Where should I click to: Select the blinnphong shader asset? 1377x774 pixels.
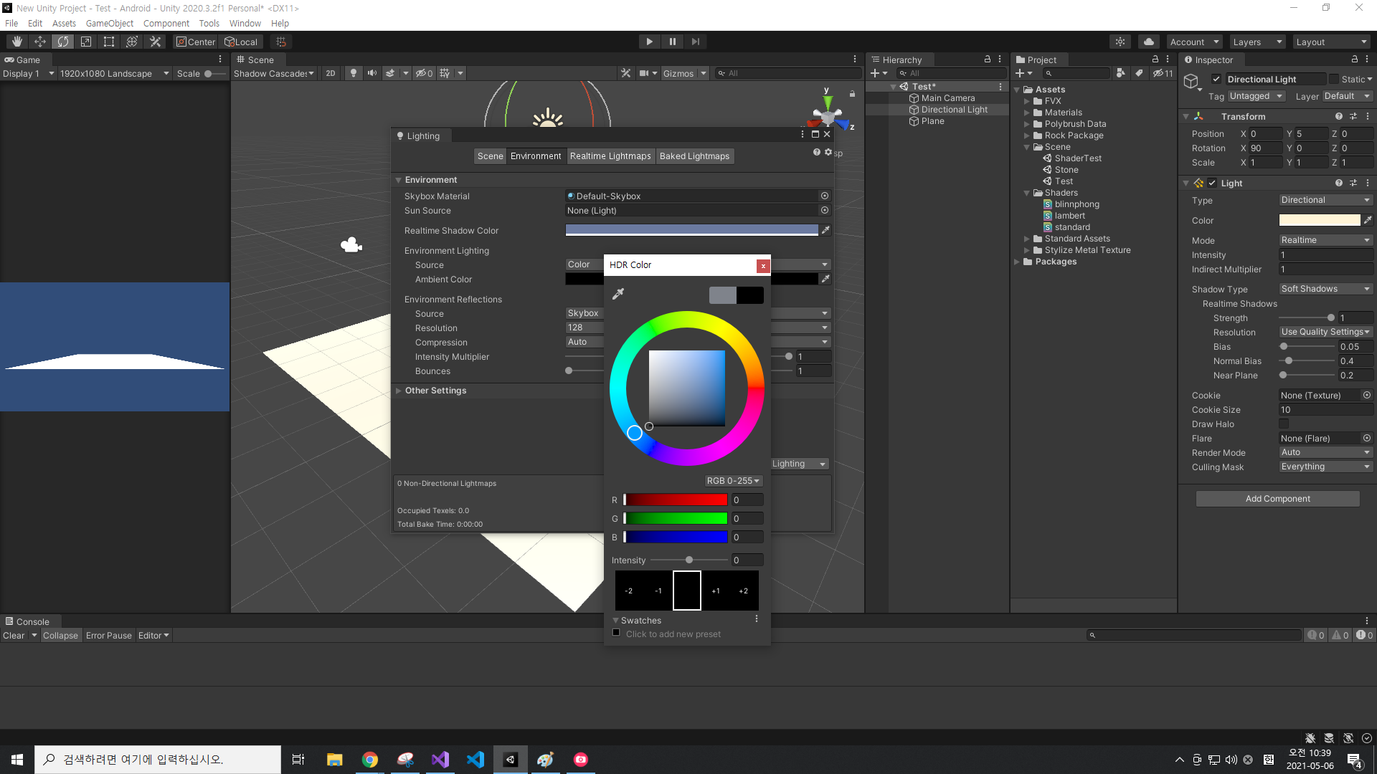coord(1076,204)
